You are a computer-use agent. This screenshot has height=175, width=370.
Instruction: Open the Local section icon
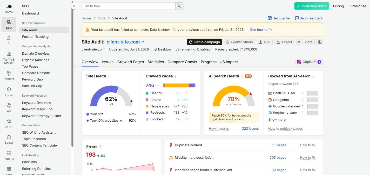(9, 90)
